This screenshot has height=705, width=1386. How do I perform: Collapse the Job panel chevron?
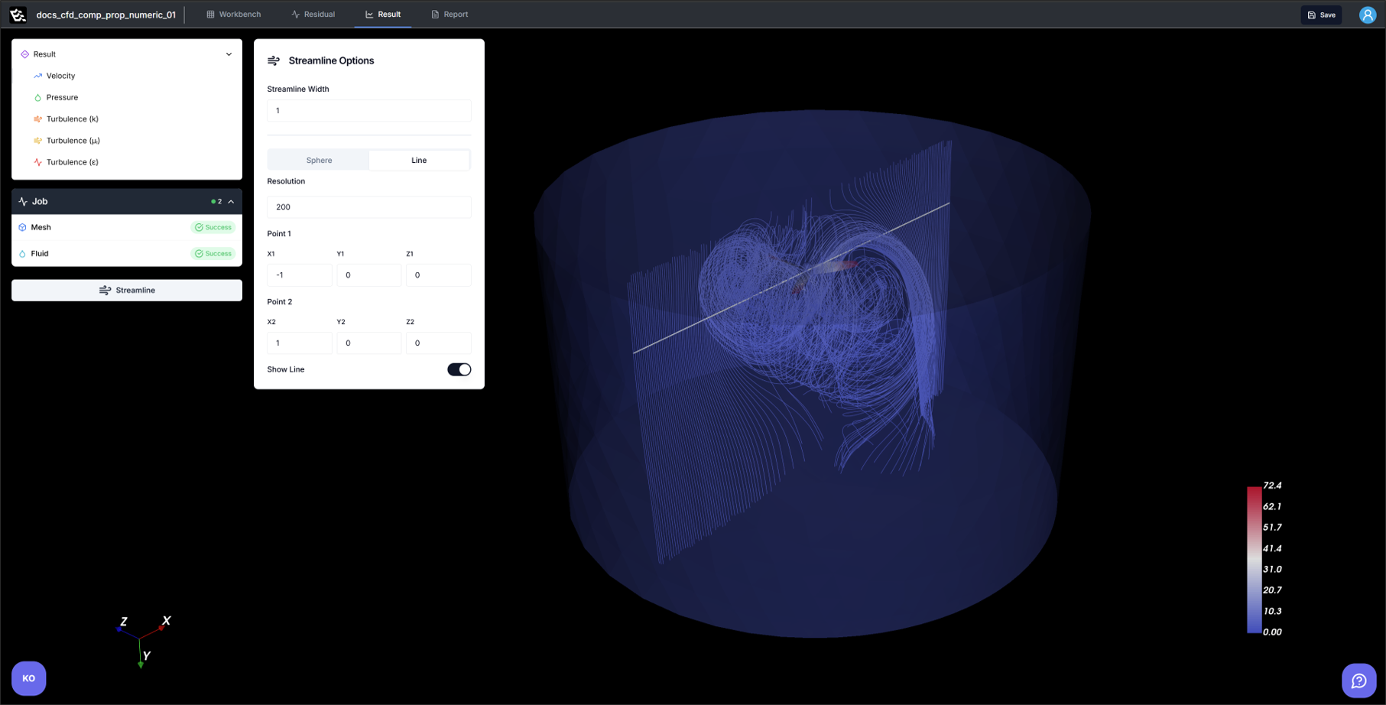tap(231, 202)
